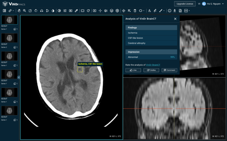This screenshot has height=141, width=227.
Task: Expand the ellipse ROI shape dropdown
Action: click(x=144, y=11)
